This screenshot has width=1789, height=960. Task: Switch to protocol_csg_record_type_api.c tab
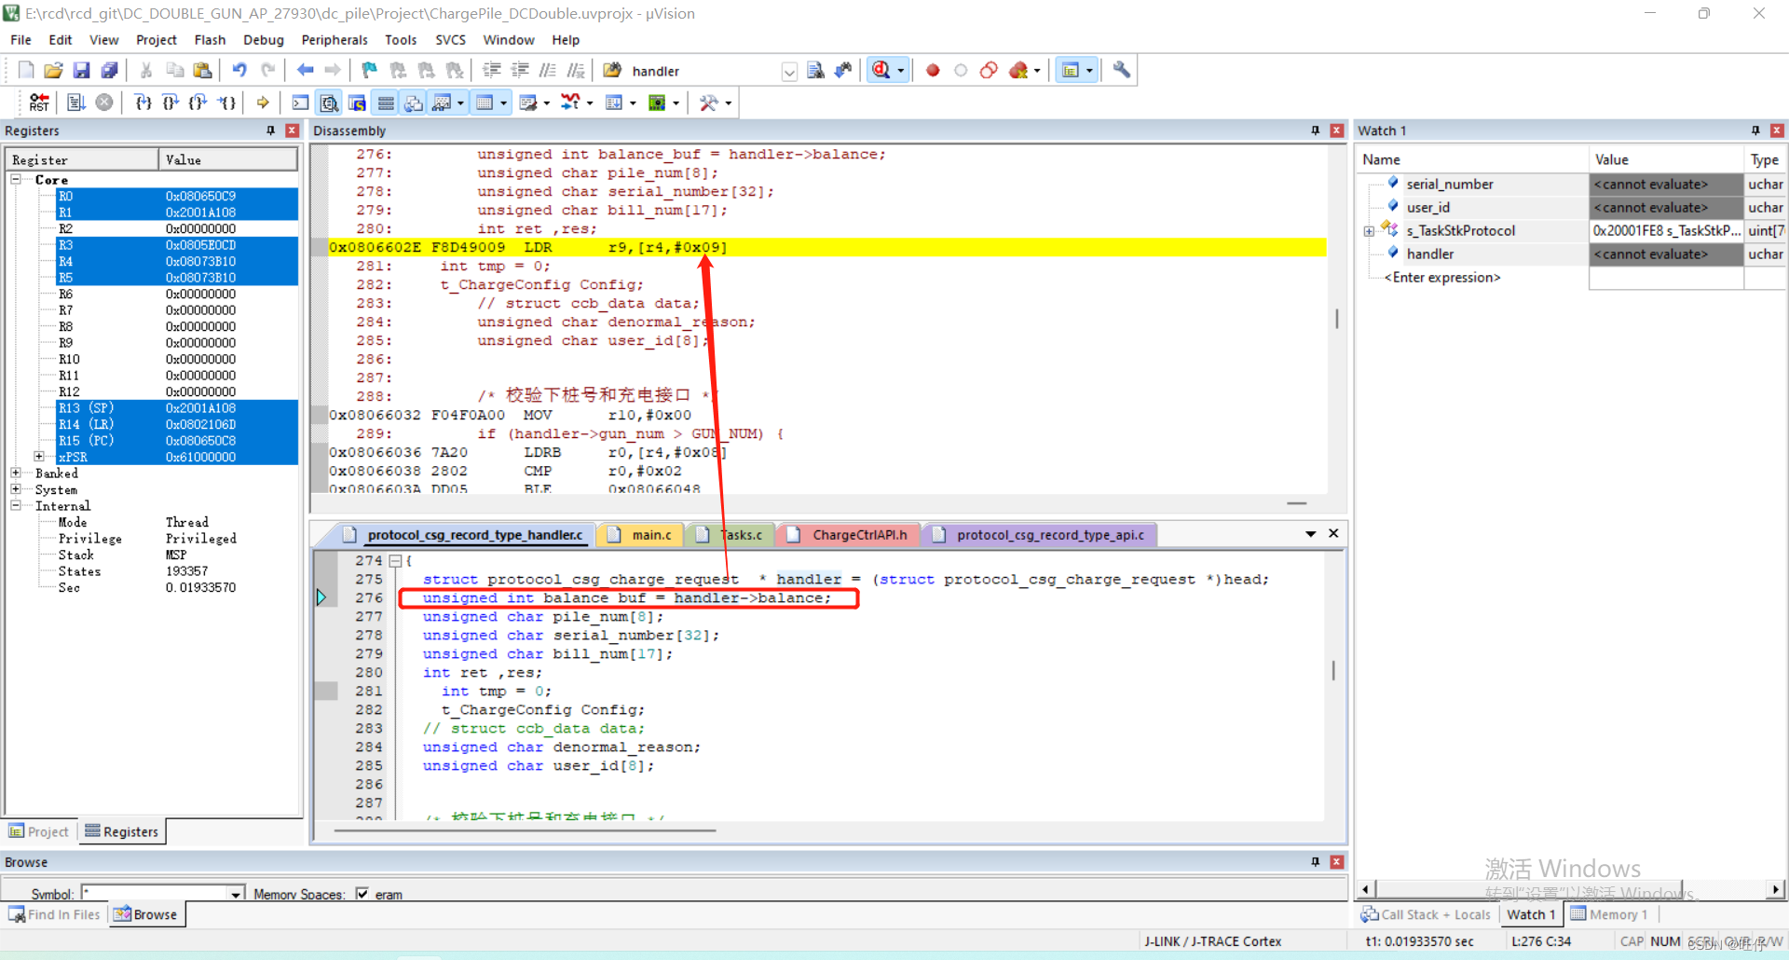click(1040, 535)
